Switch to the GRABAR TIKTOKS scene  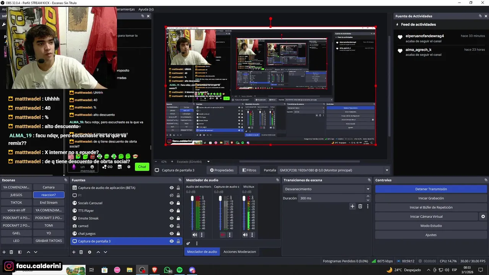[x=49, y=241]
